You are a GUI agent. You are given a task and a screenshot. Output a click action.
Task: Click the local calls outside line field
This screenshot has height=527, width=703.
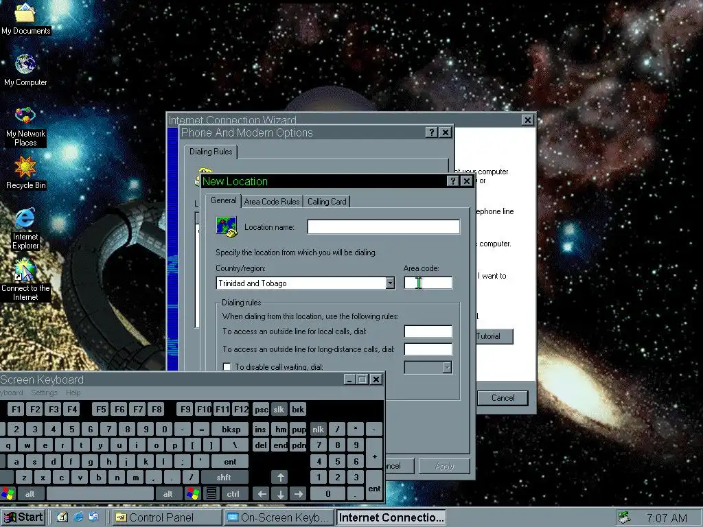coord(428,331)
